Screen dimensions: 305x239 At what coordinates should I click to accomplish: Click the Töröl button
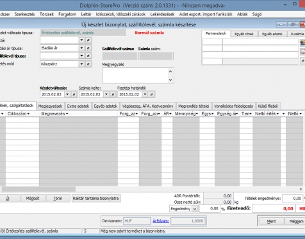[x=58, y=199]
